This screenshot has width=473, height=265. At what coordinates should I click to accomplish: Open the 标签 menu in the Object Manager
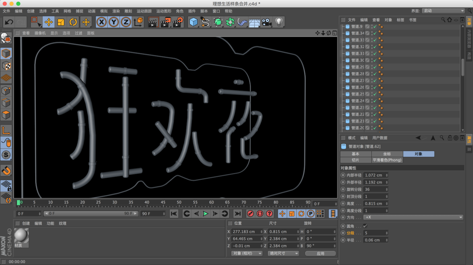(401, 20)
